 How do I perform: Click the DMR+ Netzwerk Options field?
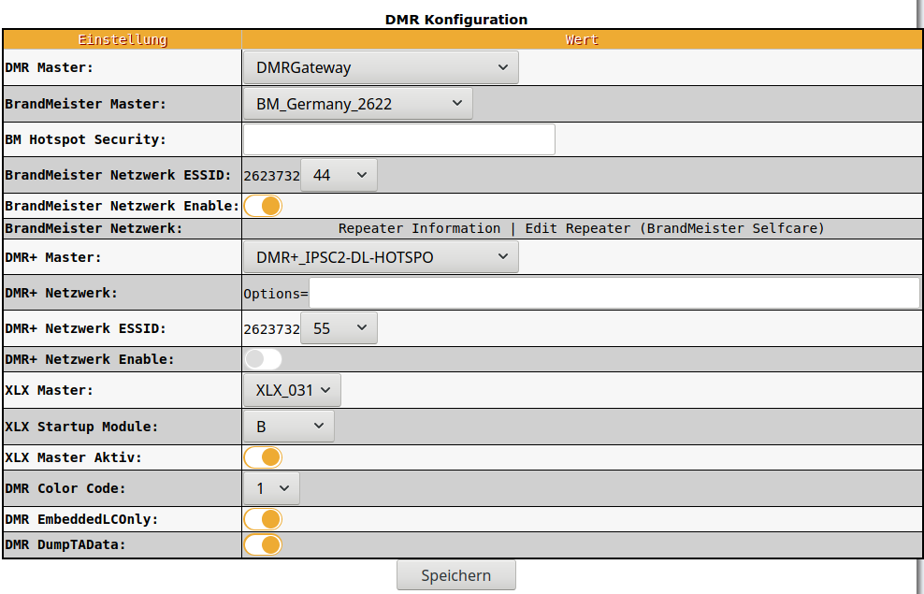pos(614,293)
